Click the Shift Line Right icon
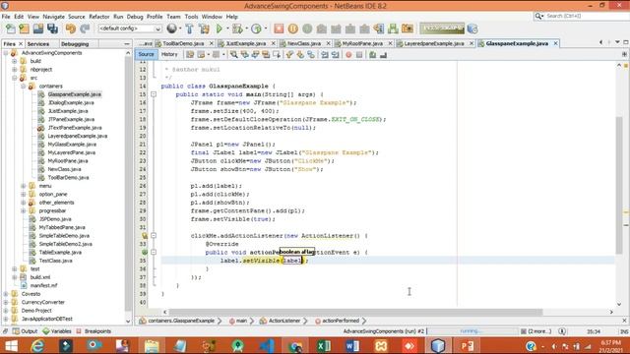The height and width of the screenshot is (354, 630). (335, 55)
